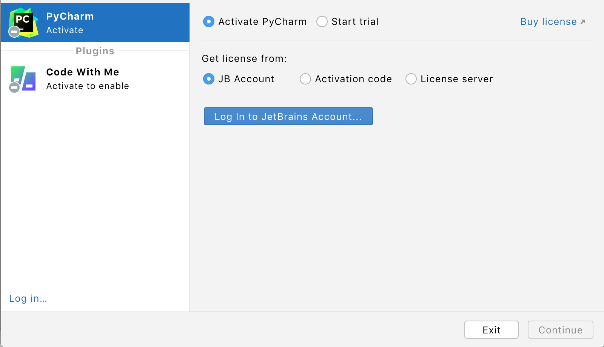Click the Log in link at bottom left
This screenshot has width=604, height=347.
tap(28, 298)
